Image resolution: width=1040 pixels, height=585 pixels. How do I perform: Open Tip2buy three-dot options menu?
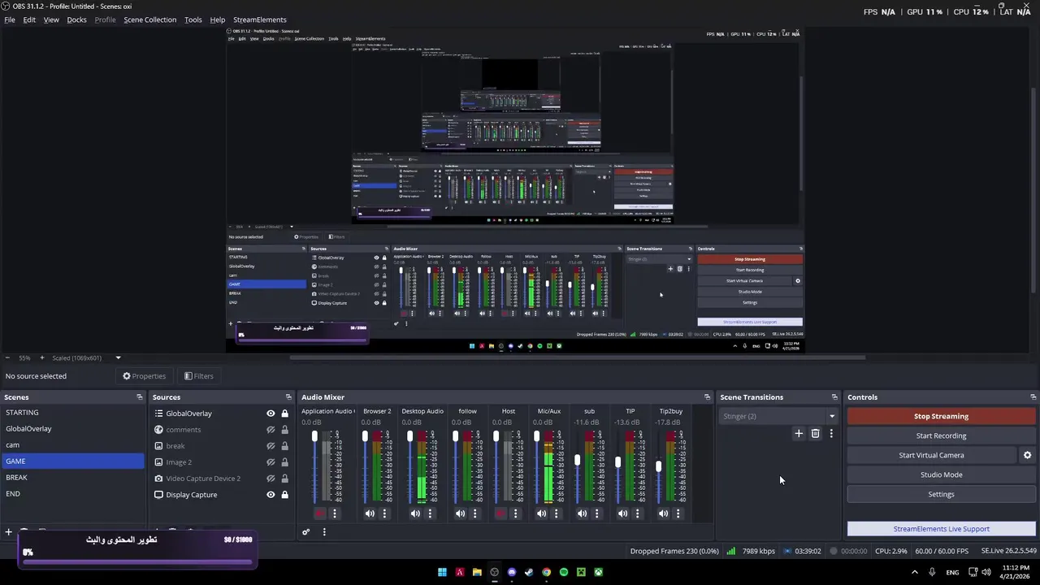pos(678,513)
